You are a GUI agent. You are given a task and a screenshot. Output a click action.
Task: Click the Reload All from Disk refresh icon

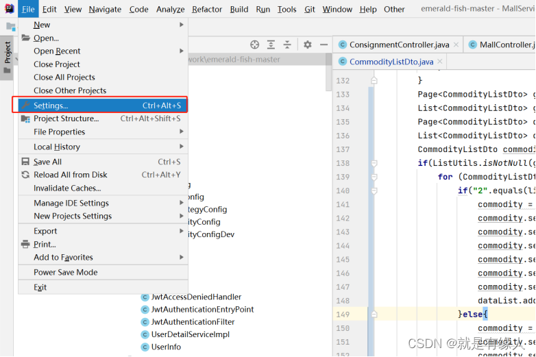coord(25,175)
